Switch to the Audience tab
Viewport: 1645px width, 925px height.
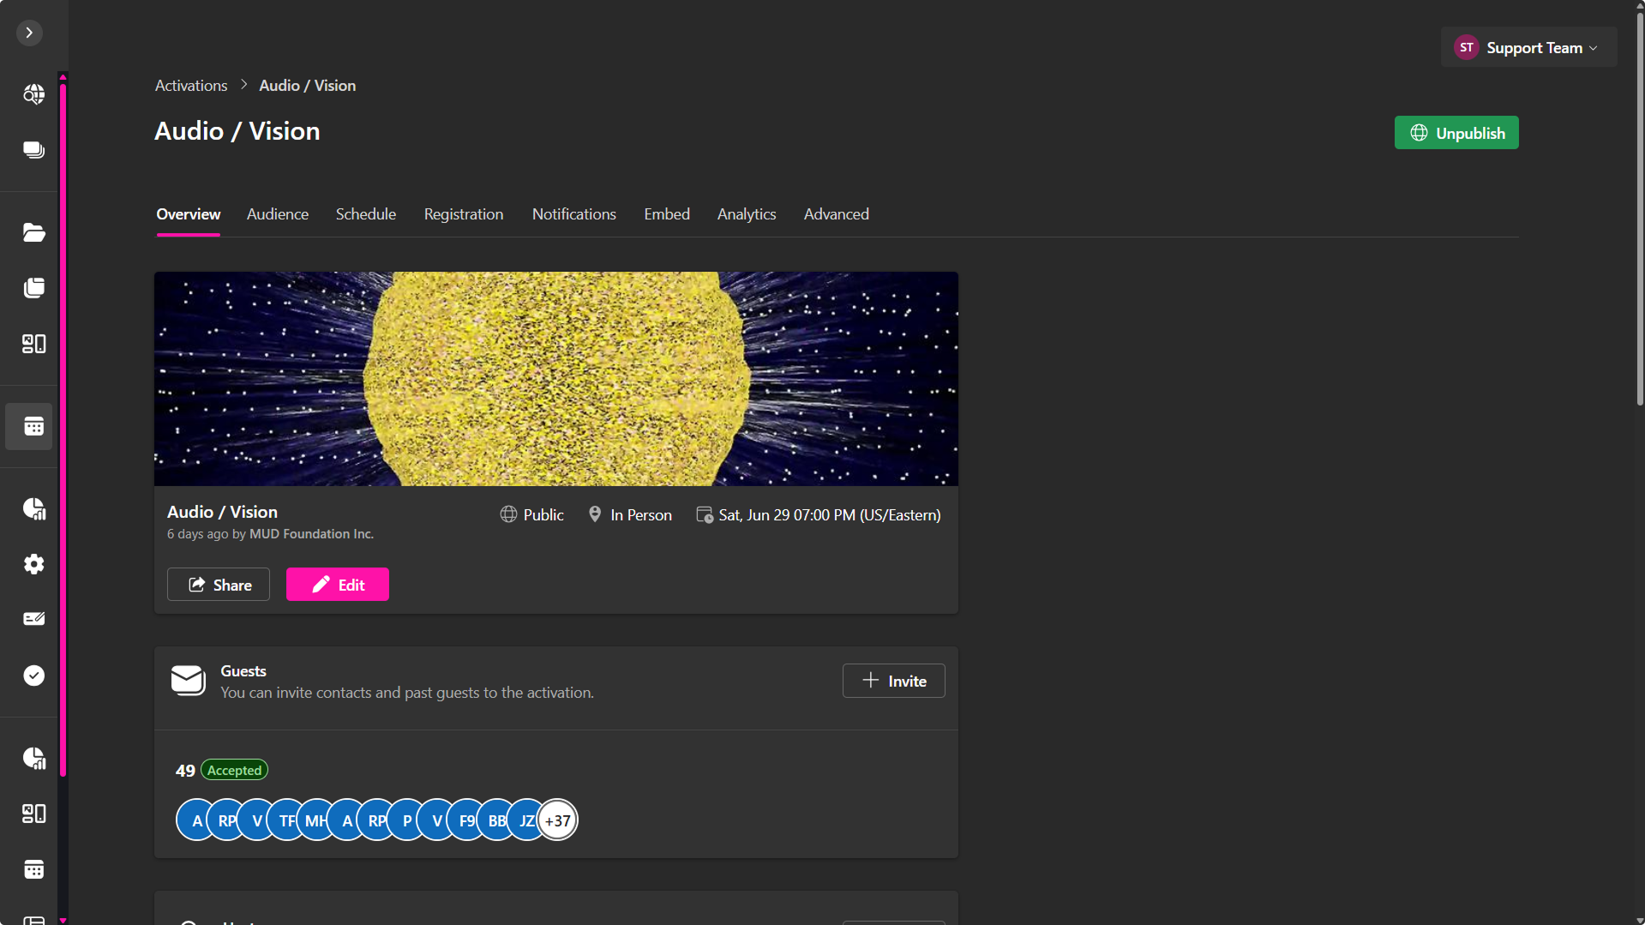277,214
